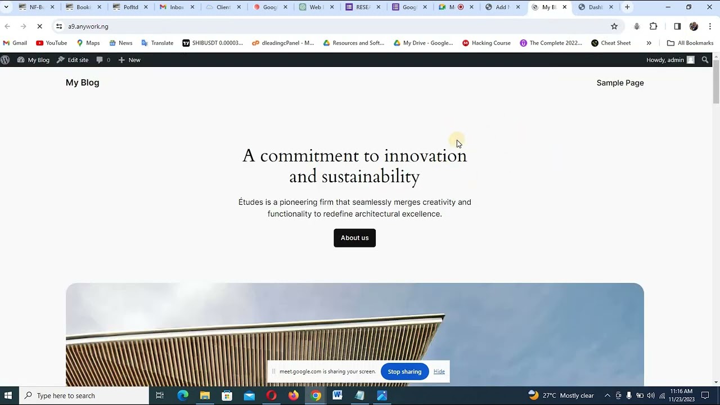Image resolution: width=720 pixels, height=405 pixels.
Task: Stop loading the page in Chrome
Action: coord(39,26)
